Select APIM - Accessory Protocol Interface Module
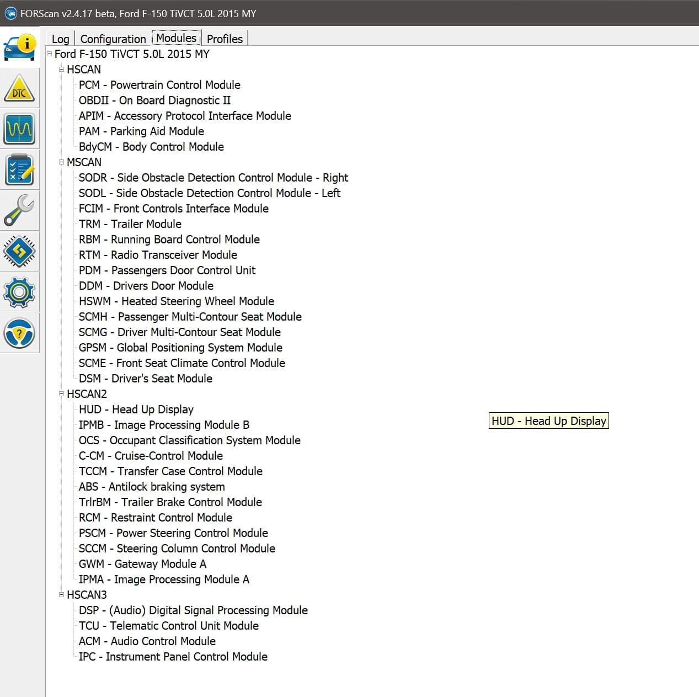Image resolution: width=699 pixels, height=697 pixels. tap(185, 116)
